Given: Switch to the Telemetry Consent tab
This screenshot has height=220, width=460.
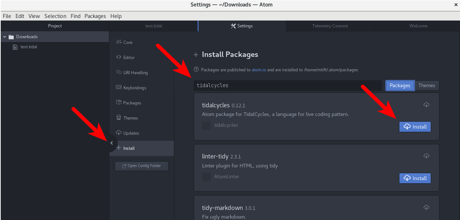Looking at the screenshot, I should (330, 26).
